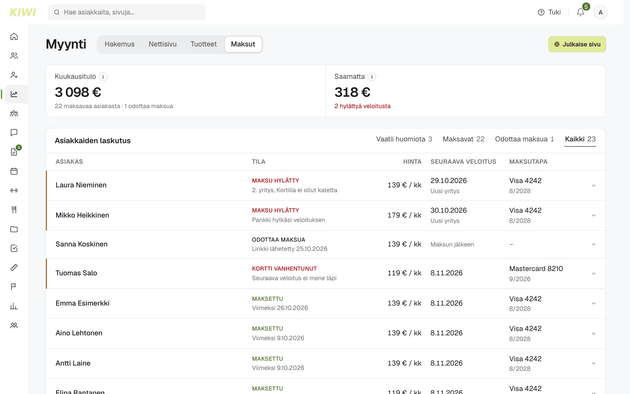Open the user avatar A menu
This screenshot has height=394, width=630.
tap(600, 12)
